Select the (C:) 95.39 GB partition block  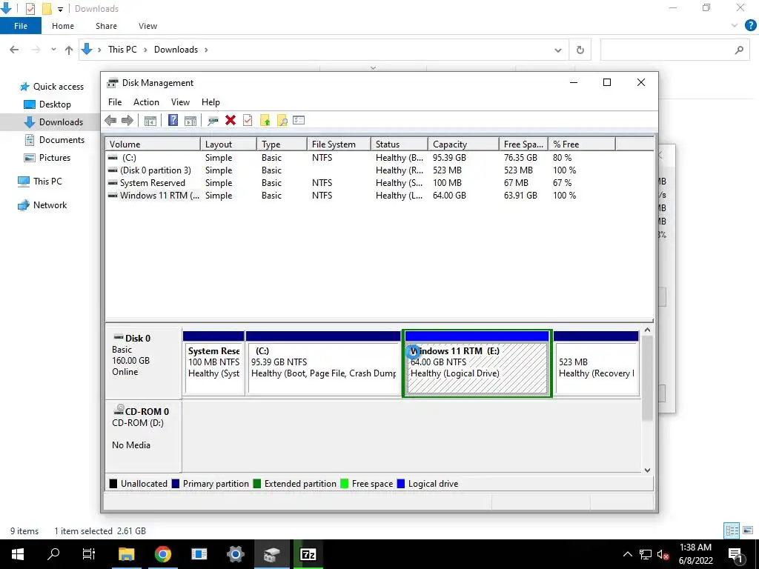click(323, 364)
